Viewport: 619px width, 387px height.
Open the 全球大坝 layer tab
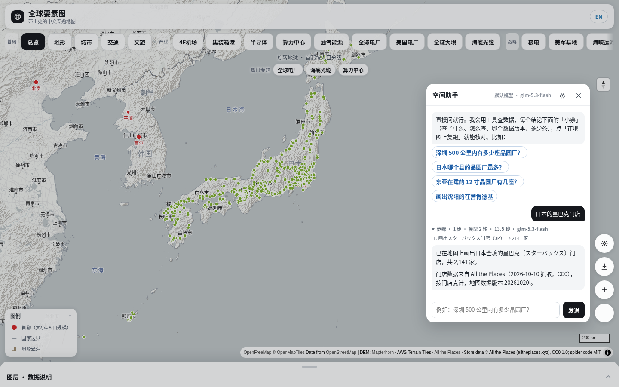tap(445, 42)
